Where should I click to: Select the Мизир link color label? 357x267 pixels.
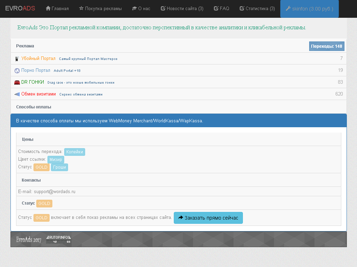click(x=56, y=160)
